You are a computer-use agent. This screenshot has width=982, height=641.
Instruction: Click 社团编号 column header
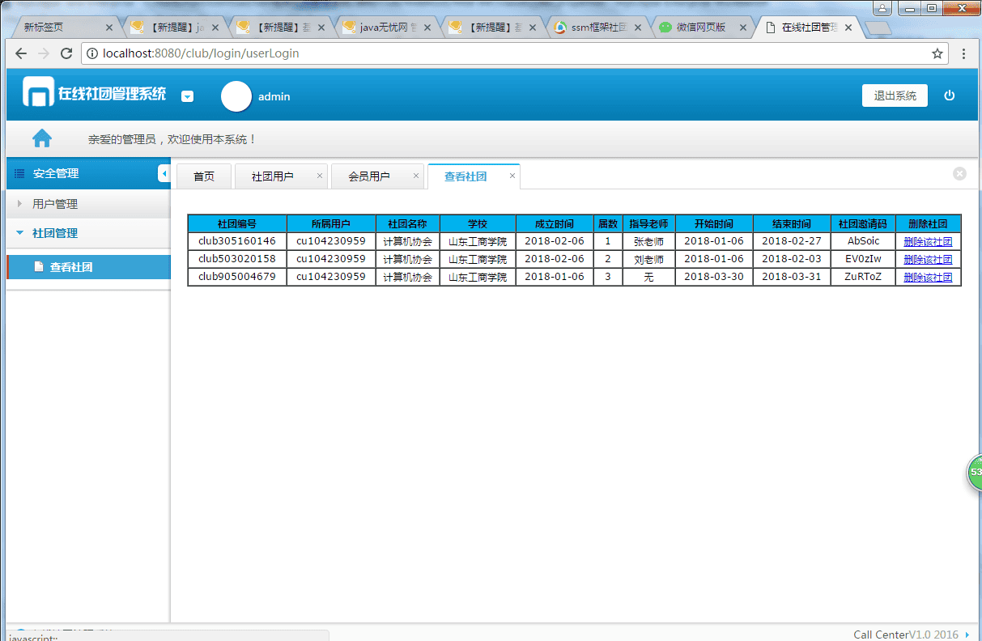point(237,223)
